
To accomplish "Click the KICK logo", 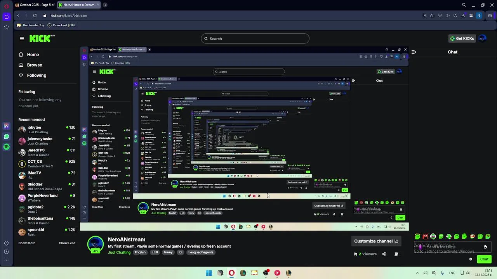I will (x=42, y=38).
